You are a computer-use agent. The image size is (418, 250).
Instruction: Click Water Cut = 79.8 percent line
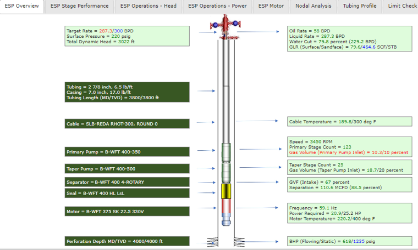pos(333,42)
